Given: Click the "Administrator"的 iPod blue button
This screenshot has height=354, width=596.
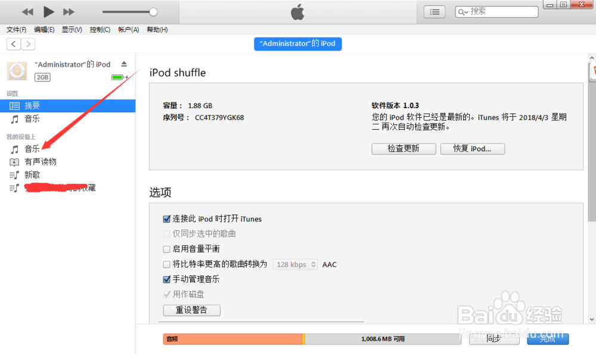Looking at the screenshot, I should (297, 43).
